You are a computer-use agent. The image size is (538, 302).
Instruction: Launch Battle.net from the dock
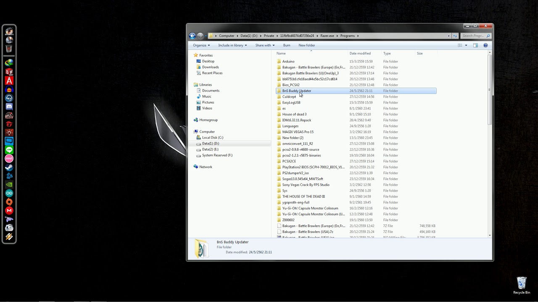click(x=9, y=176)
